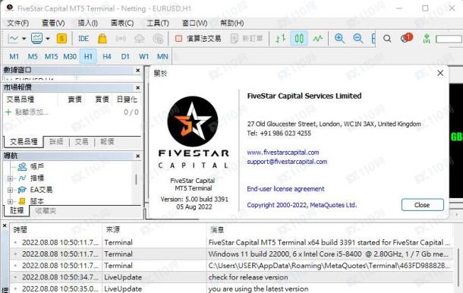Open the 幫助(H) menu
Image resolution: width=463 pixels, height=293 pixels.
pyautogui.click(x=232, y=23)
